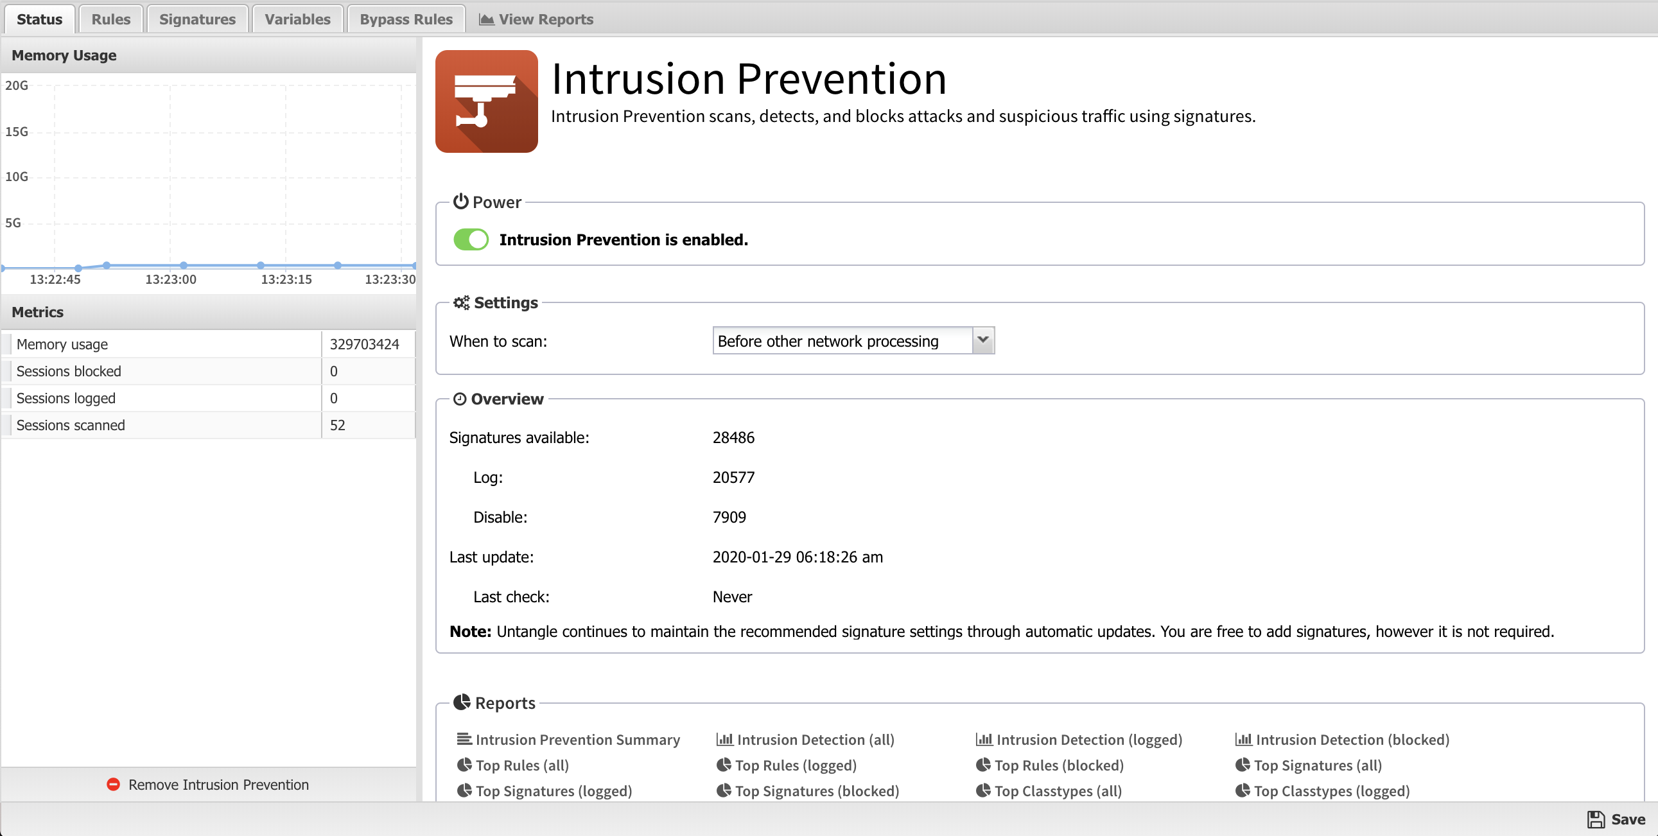Open the When to scan dropdown
The width and height of the screenshot is (1658, 836).
coord(853,340)
